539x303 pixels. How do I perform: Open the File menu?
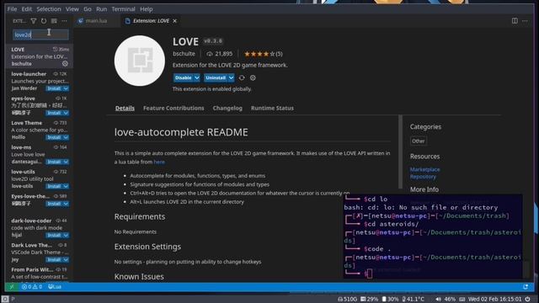click(12, 9)
